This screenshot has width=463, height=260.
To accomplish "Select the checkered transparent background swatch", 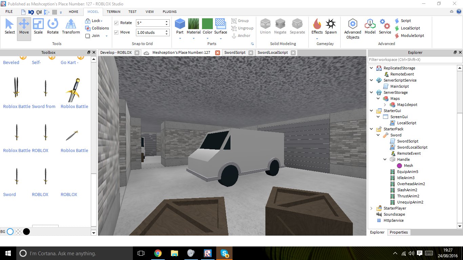I will (18, 232).
